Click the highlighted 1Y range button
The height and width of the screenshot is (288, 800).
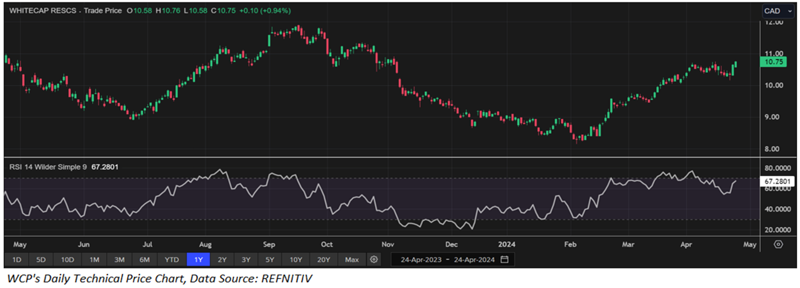[199, 259]
